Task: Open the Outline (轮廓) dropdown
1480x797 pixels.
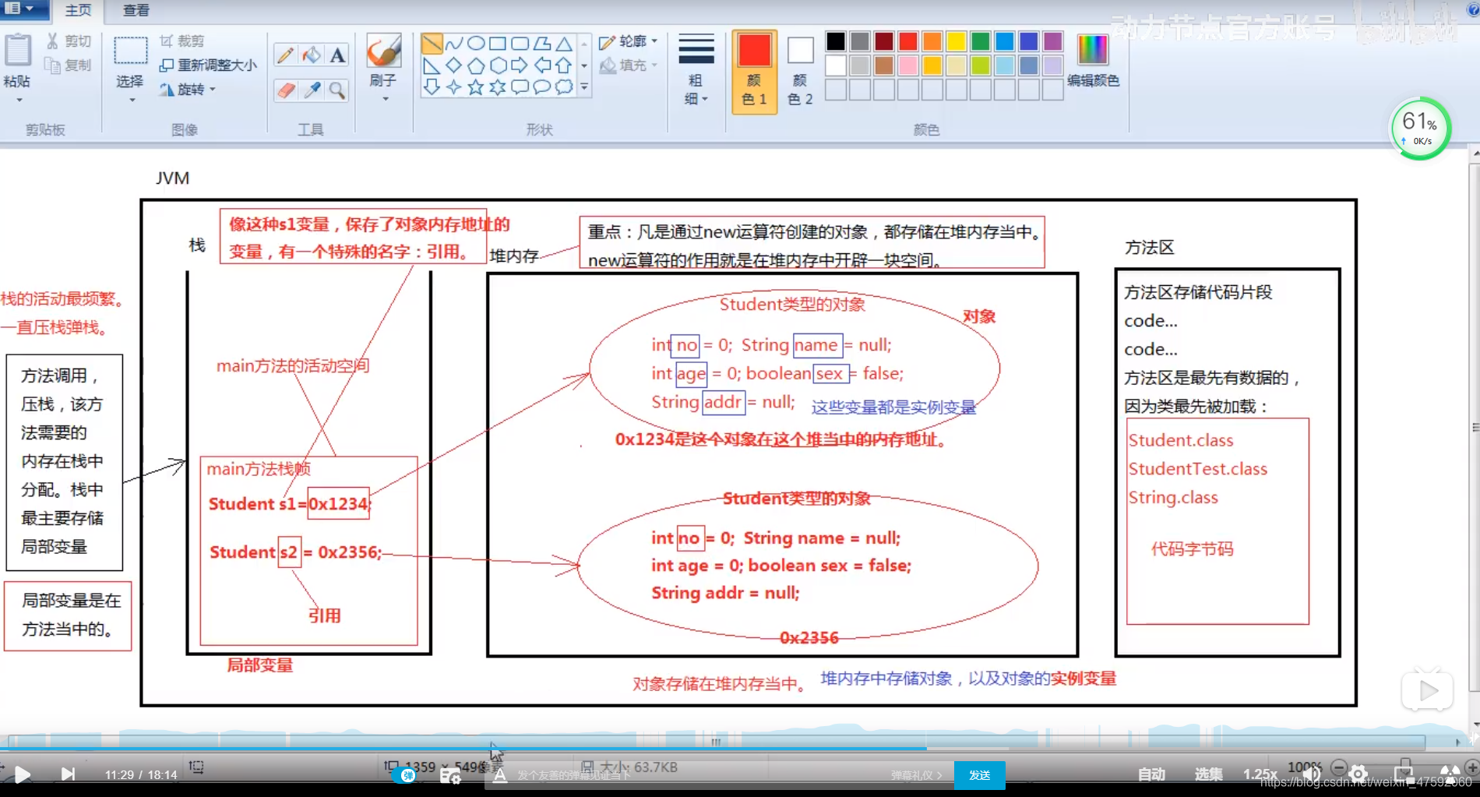Action: (x=628, y=41)
